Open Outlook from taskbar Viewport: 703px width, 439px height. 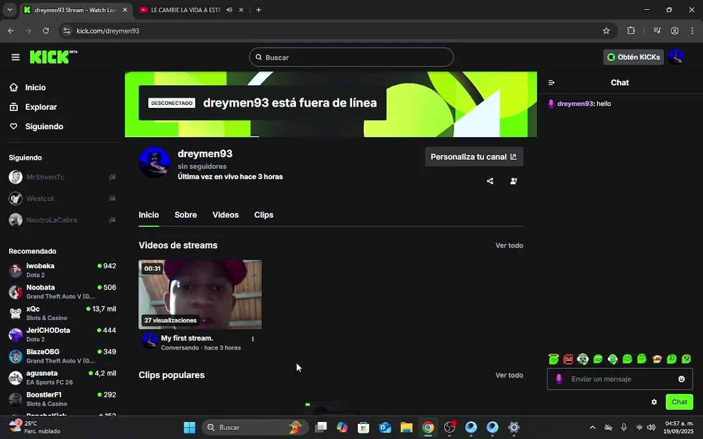[384, 427]
